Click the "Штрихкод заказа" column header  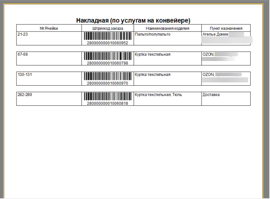pyautogui.click(x=107, y=28)
